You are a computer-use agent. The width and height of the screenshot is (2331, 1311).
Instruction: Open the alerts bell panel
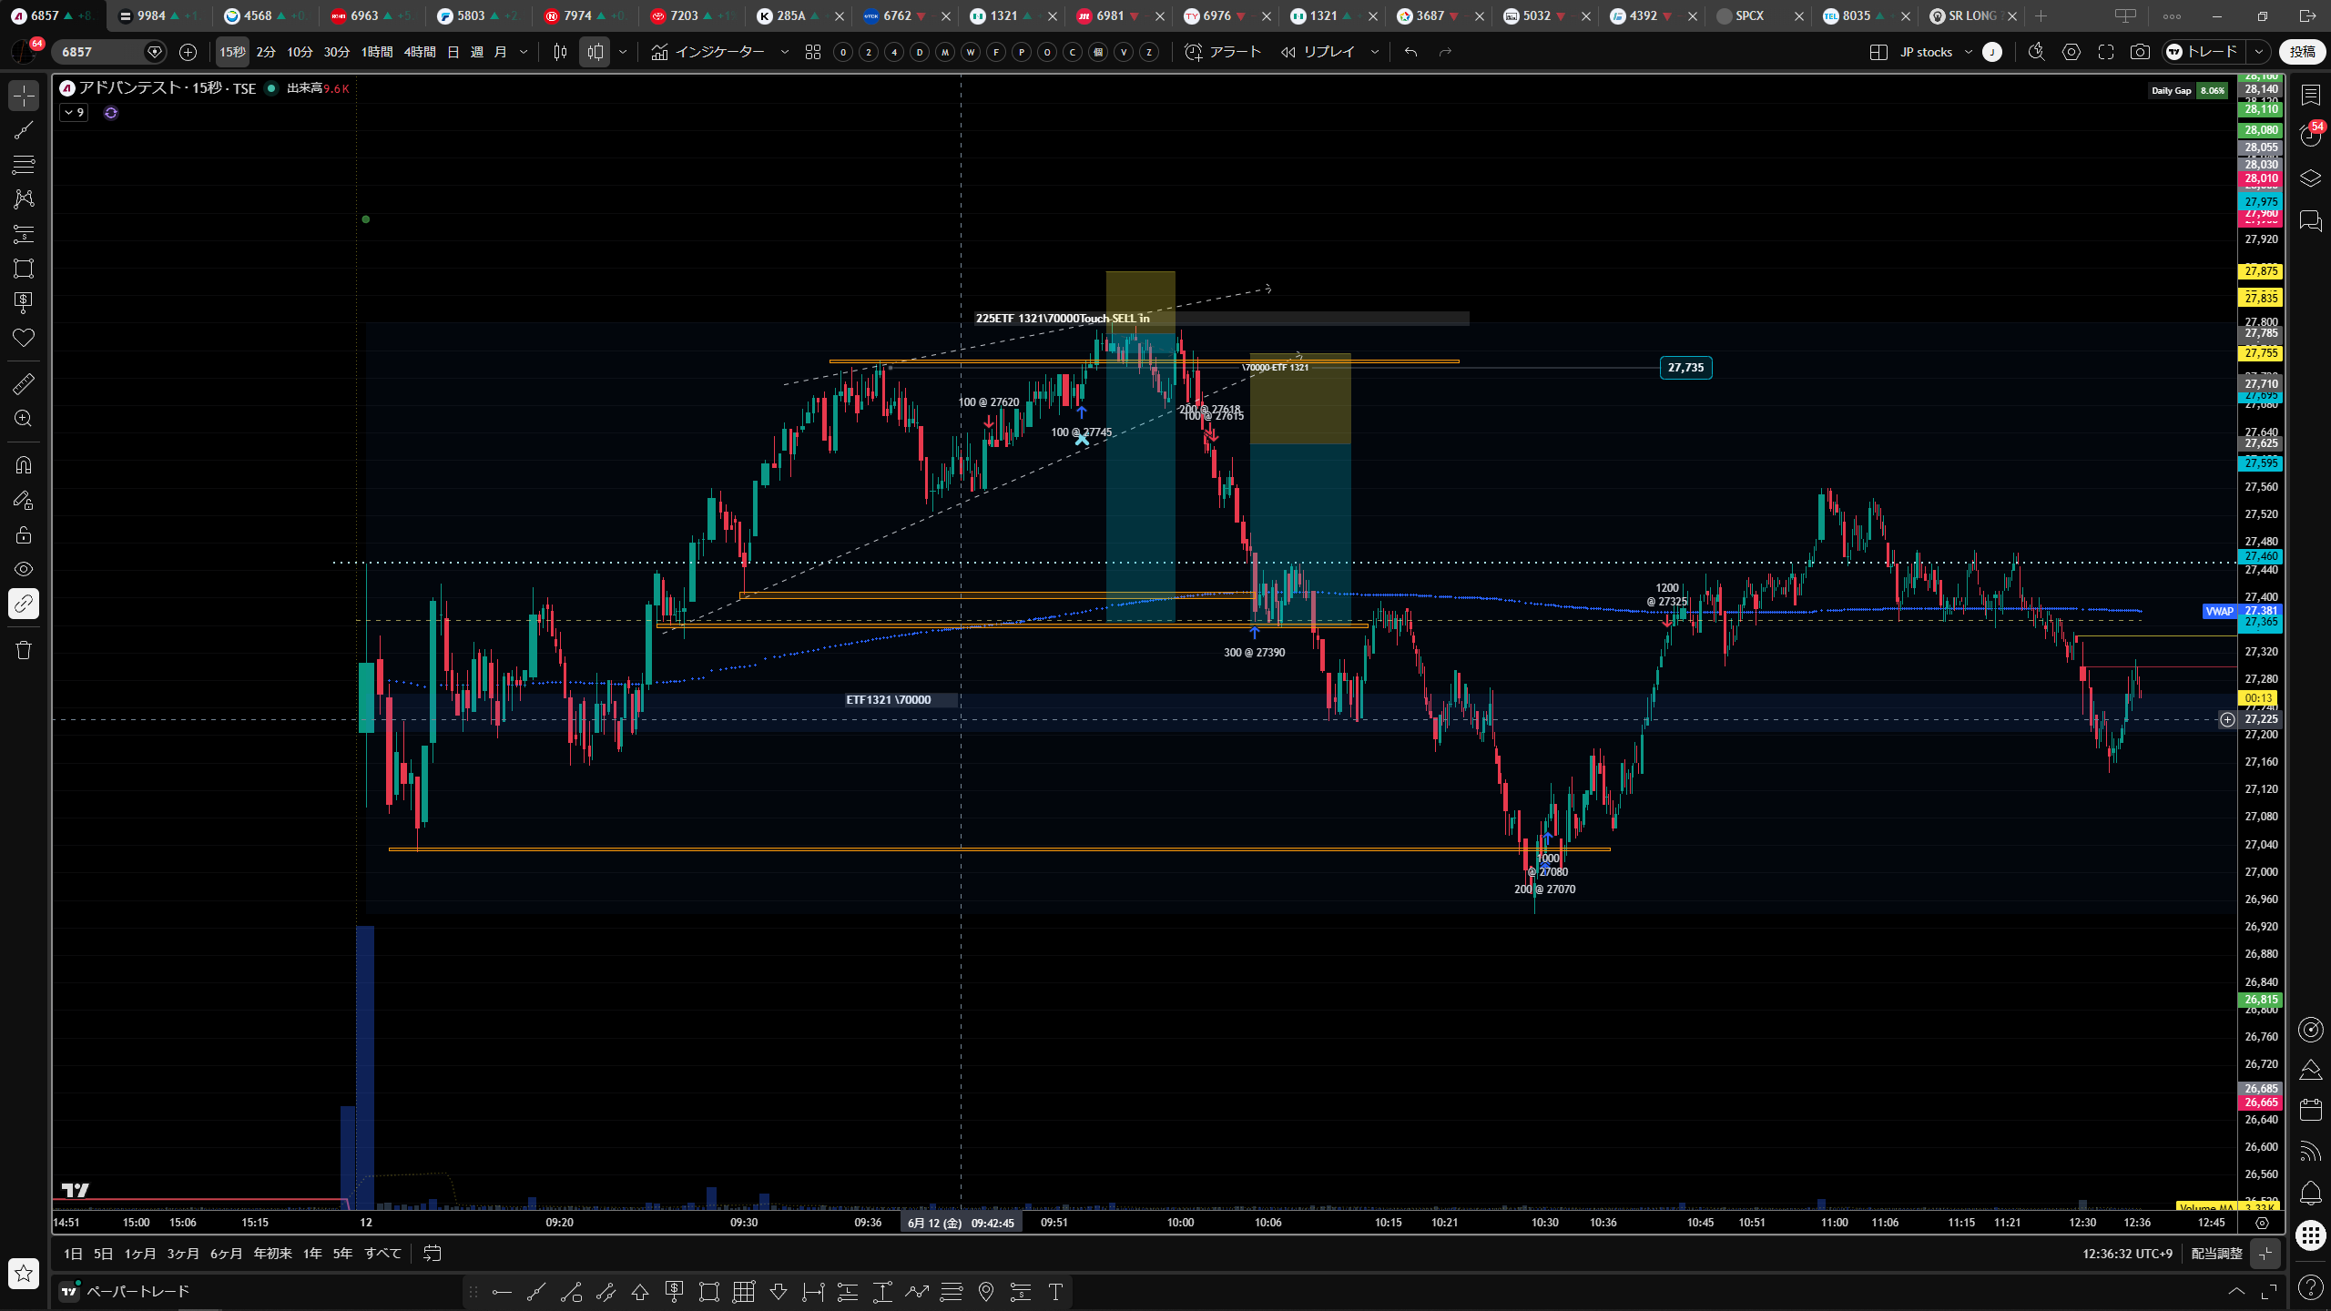[x=2311, y=1193]
